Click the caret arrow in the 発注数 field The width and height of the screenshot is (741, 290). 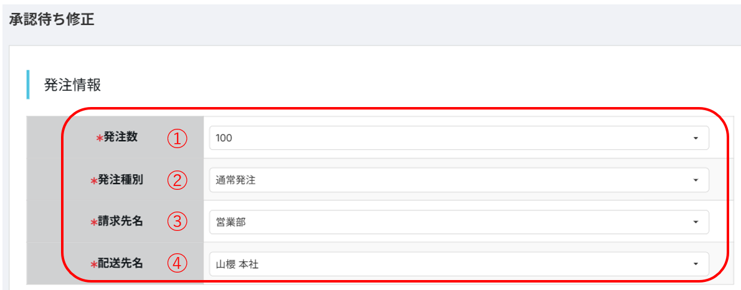[696, 138]
